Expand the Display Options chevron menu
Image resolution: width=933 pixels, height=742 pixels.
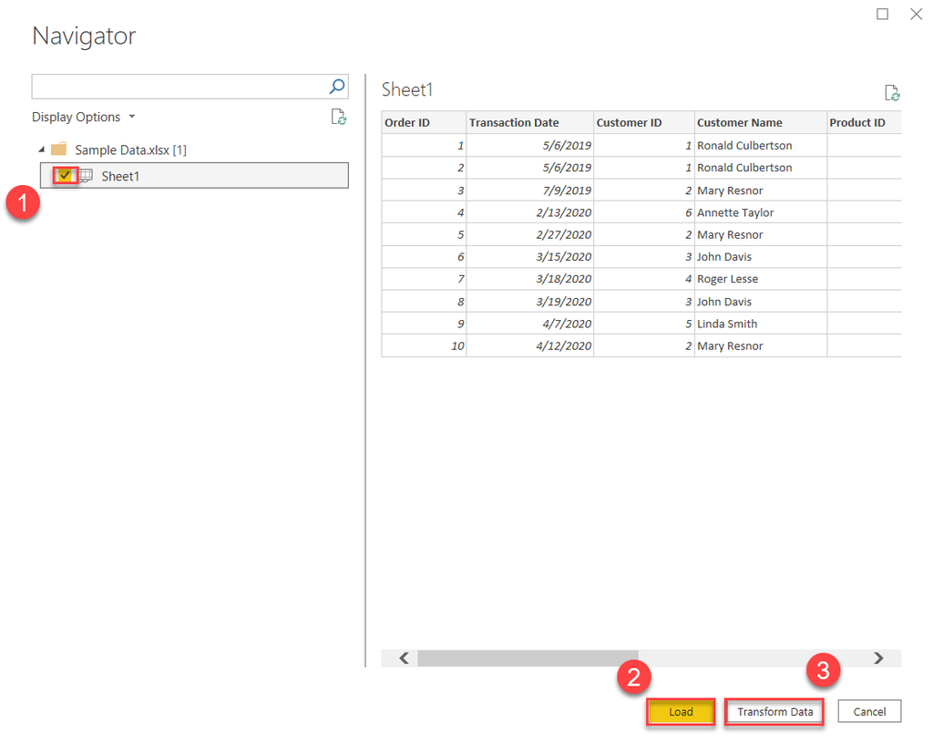click(x=131, y=117)
